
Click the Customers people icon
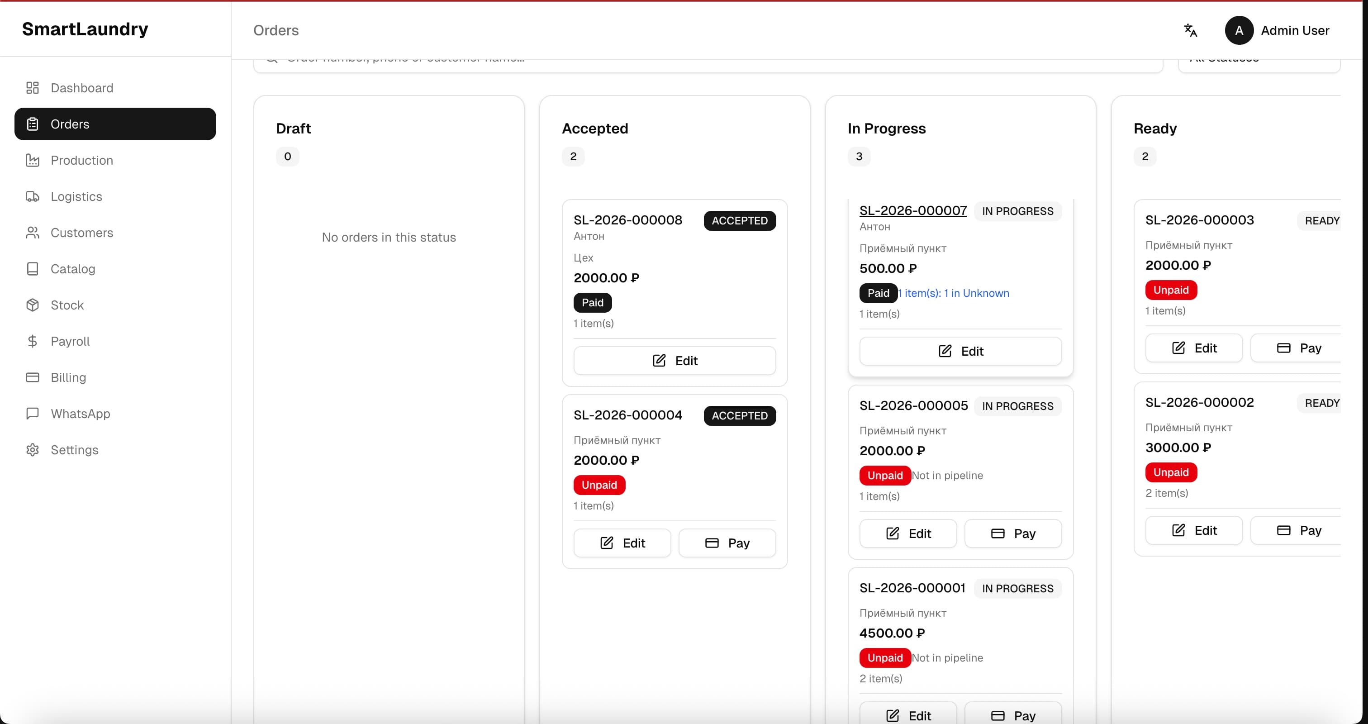pyautogui.click(x=33, y=233)
